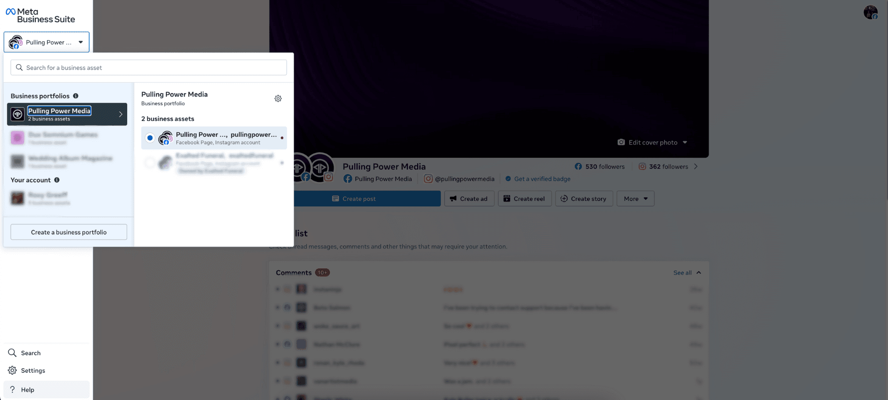Click the Instagram profile picture thumbnail
This screenshot has height=400, width=888.
[x=321, y=167]
